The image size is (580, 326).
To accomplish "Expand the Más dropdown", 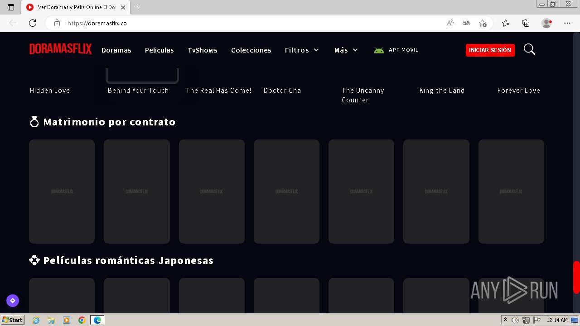I will click(x=346, y=50).
